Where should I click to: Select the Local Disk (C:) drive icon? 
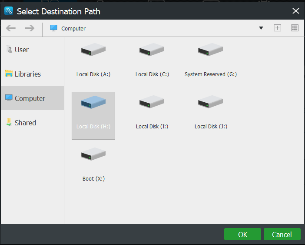pyautogui.click(x=152, y=50)
